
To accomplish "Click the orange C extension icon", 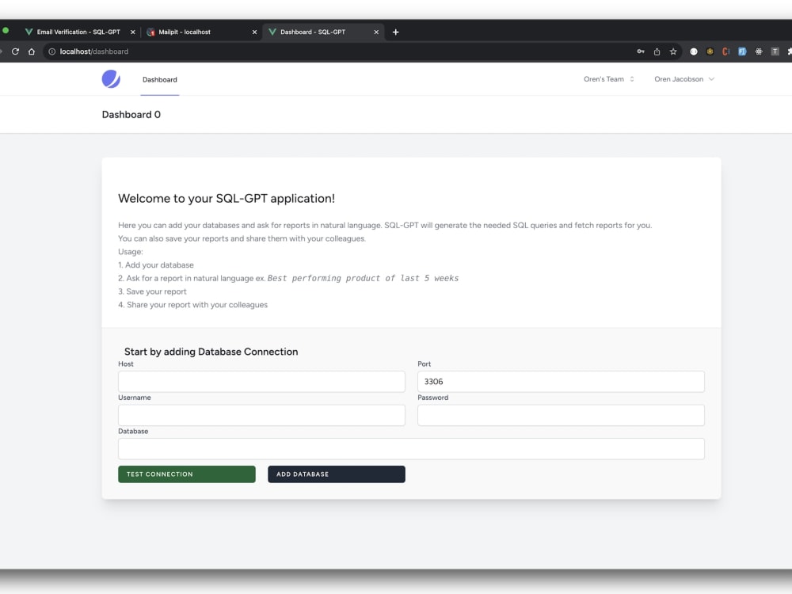I will click(x=725, y=51).
